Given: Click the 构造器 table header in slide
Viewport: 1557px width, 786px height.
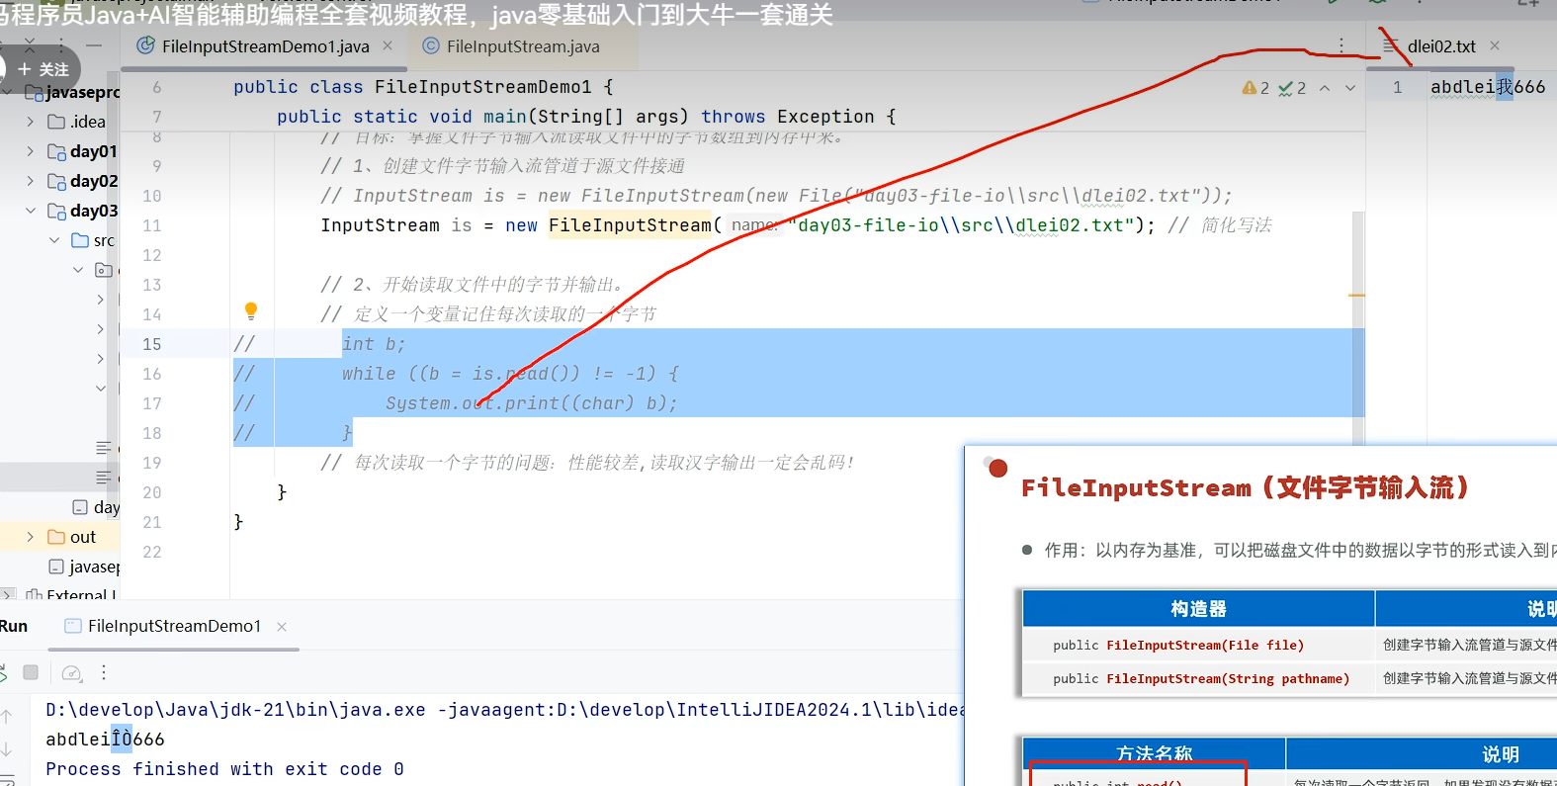Looking at the screenshot, I should [1198, 609].
